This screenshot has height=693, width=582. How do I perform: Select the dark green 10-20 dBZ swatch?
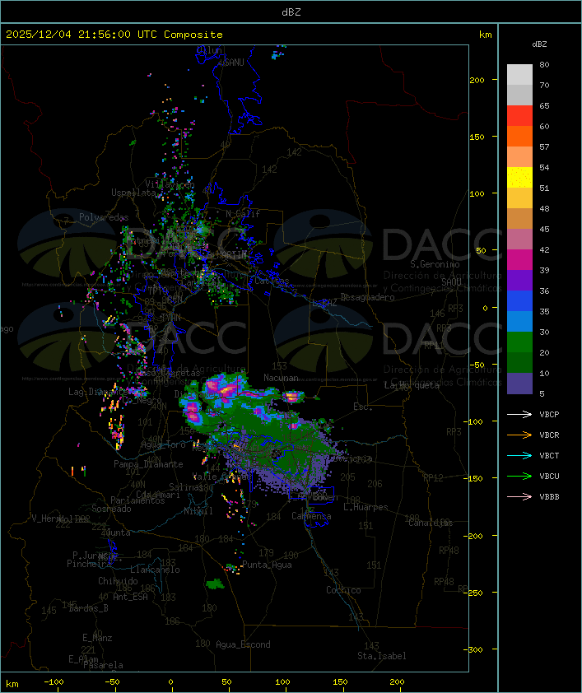tap(519, 362)
